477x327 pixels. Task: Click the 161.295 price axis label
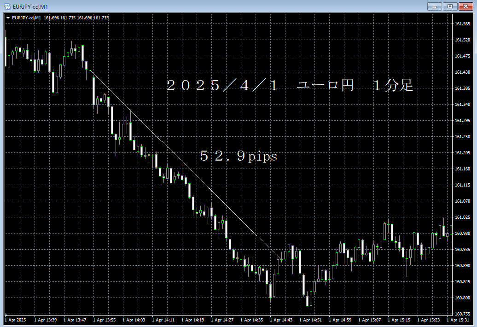click(x=462, y=121)
